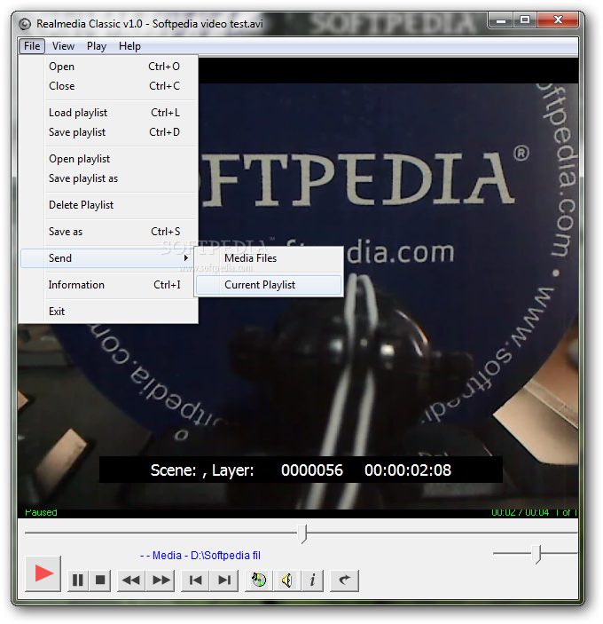Expand the Send submenu arrow
This screenshot has height=624, width=603.
185,258
